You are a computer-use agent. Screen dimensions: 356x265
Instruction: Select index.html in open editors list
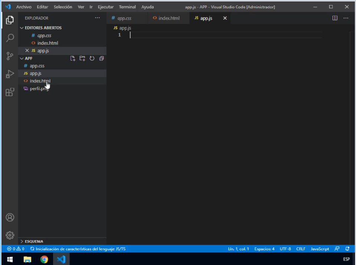(x=62, y=43)
